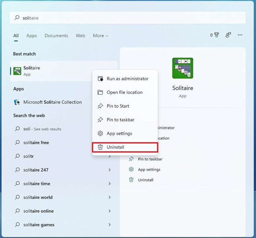Open the three-dot options menu
256x238 pixels.
click(x=240, y=35)
